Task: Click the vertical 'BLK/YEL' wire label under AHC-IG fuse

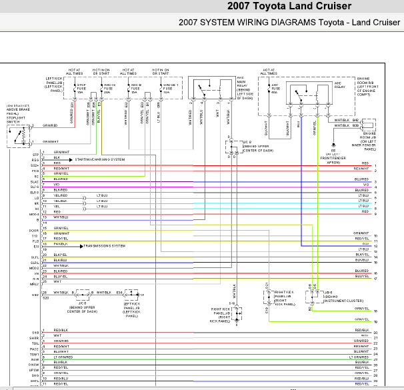Action: pyautogui.click(x=99, y=116)
